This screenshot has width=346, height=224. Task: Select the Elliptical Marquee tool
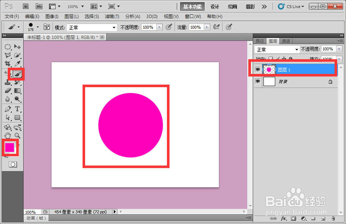coord(8,47)
